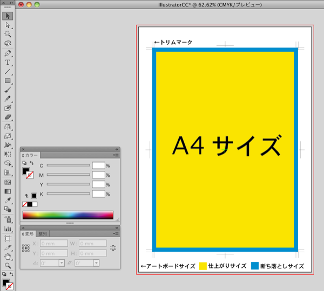Switch to the 整列 tab
The image size is (324, 291).
43,234
